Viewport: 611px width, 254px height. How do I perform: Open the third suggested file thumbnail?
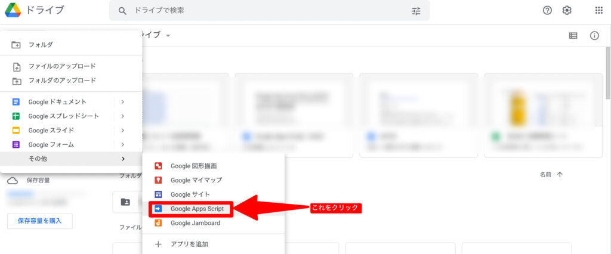(x=418, y=115)
